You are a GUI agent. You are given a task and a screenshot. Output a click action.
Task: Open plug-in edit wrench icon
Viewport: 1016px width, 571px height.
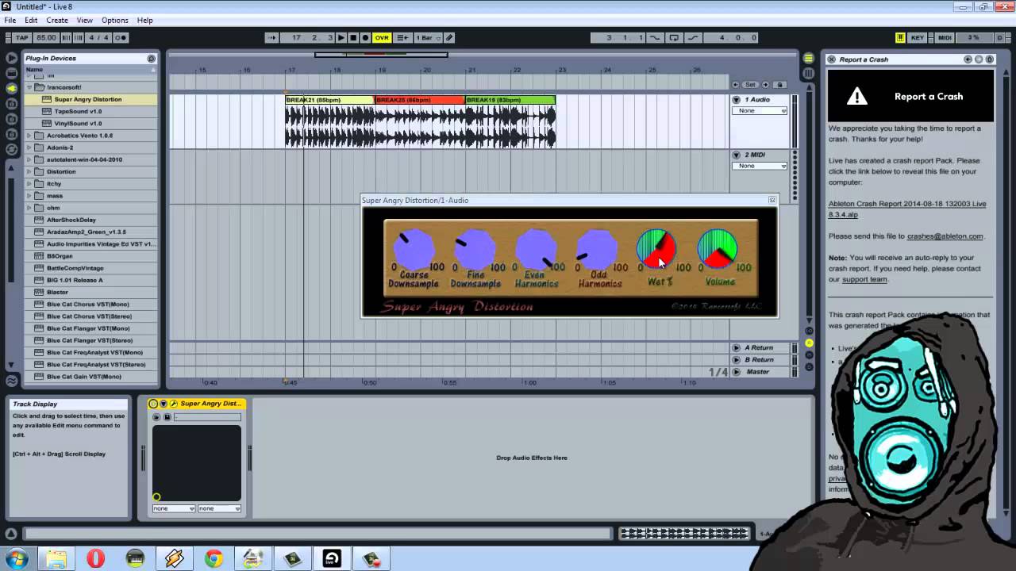[x=173, y=404]
